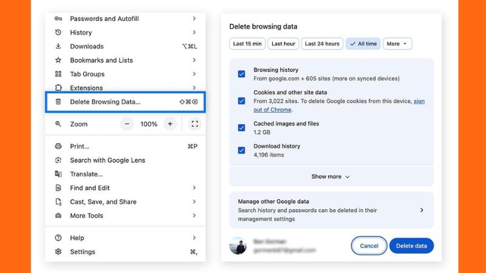
Task: Click the Extensions puzzle piece icon
Action: click(58, 87)
